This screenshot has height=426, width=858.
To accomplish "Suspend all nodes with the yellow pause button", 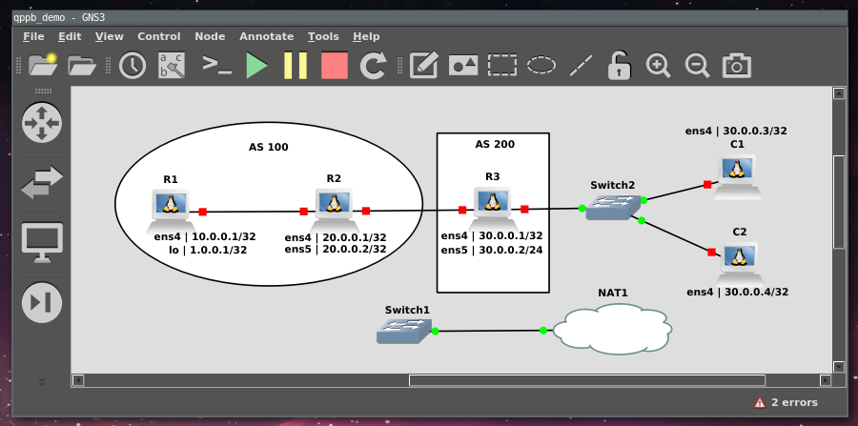I will pyautogui.click(x=296, y=66).
